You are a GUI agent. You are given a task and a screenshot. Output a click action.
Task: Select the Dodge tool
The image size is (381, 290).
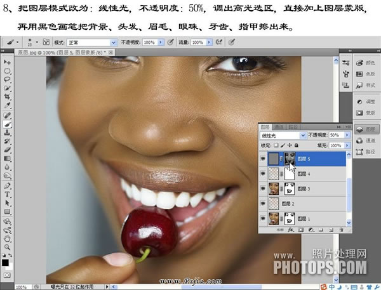pyautogui.click(x=7, y=176)
